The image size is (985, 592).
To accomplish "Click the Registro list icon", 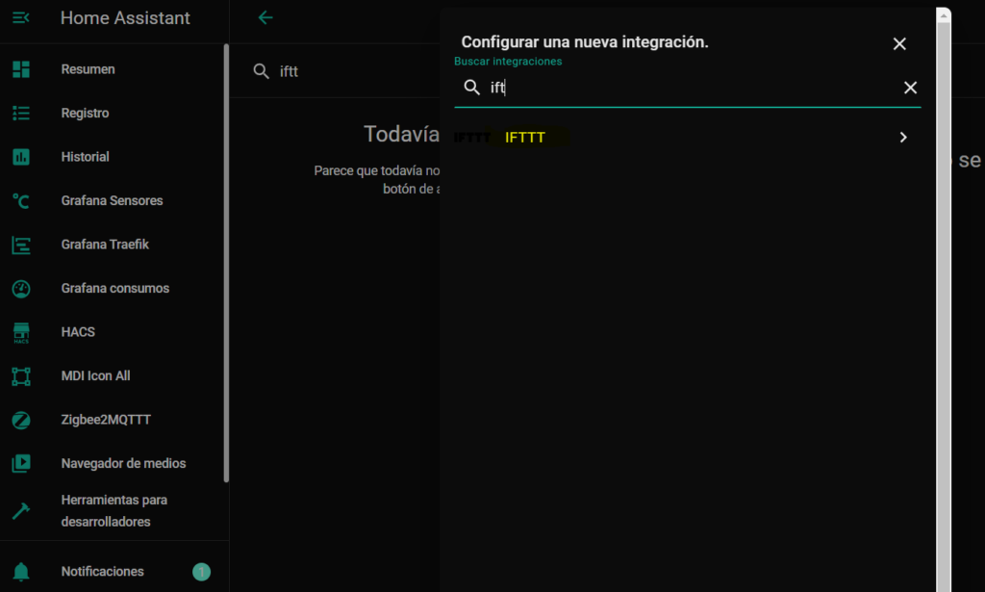I will pos(21,114).
